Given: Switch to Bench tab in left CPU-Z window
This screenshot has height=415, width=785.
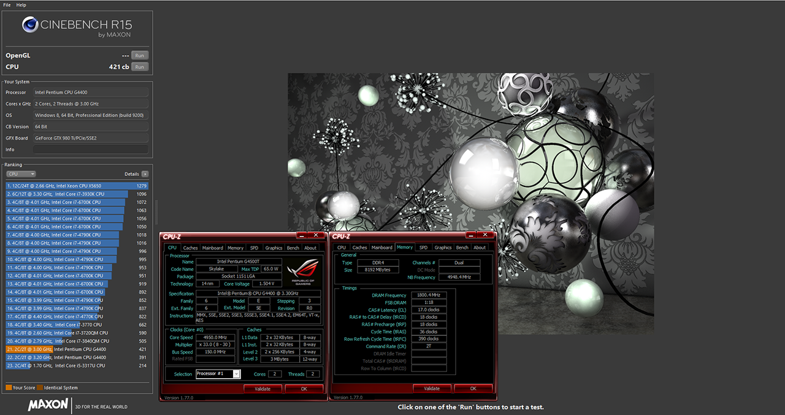Looking at the screenshot, I should pos(293,248).
